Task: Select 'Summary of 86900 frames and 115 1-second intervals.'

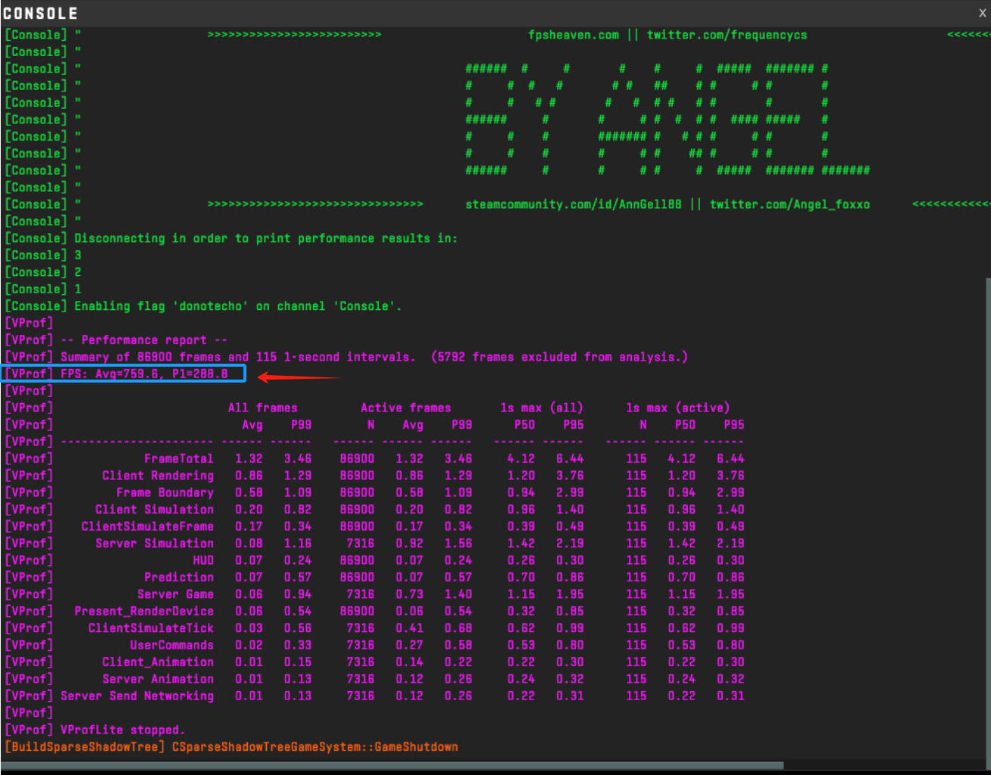Action: click(x=237, y=357)
